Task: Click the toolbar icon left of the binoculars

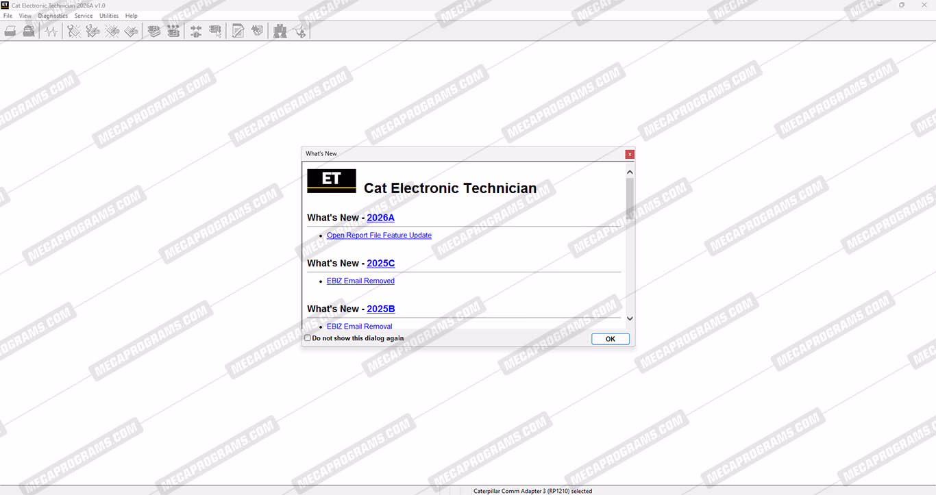Action: coord(257,31)
